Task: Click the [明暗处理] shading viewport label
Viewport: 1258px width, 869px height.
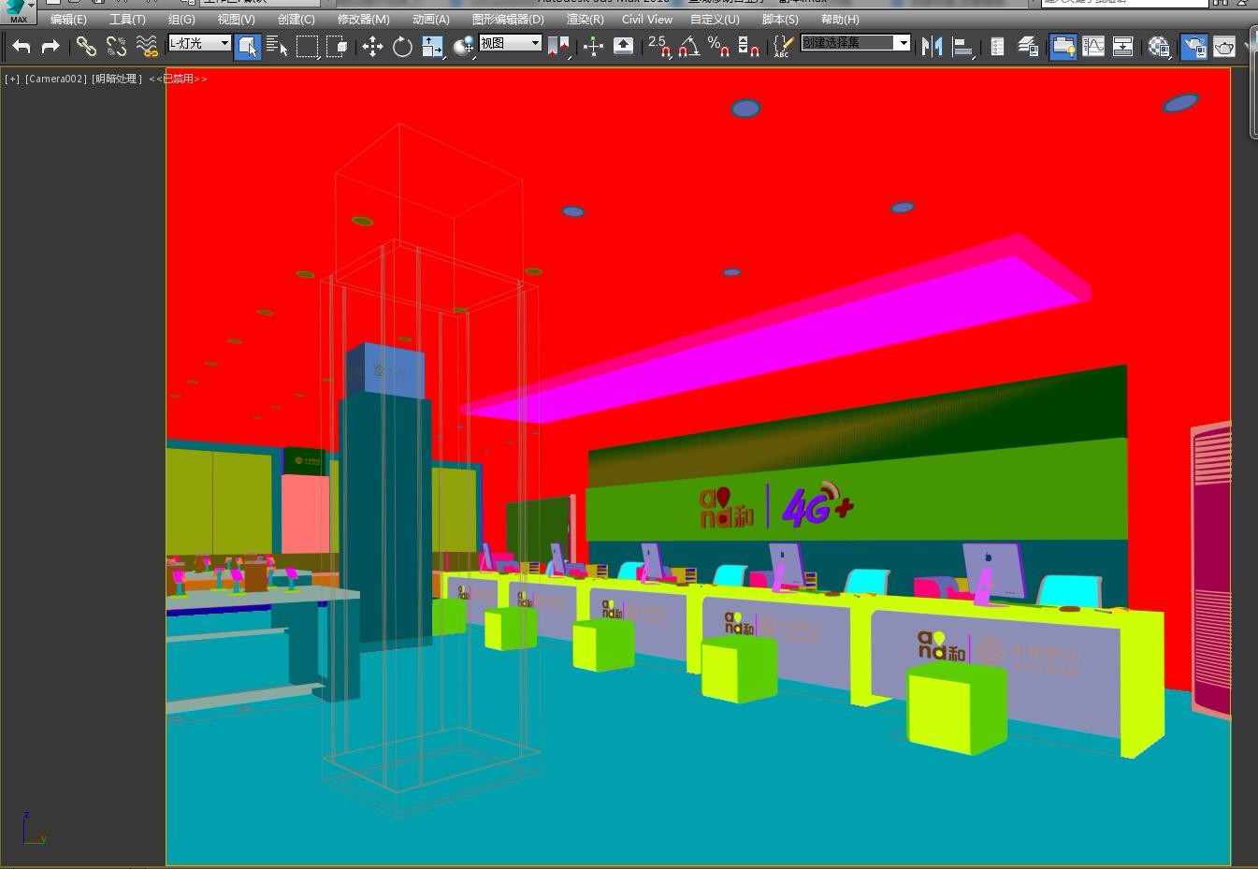Action: point(117,79)
